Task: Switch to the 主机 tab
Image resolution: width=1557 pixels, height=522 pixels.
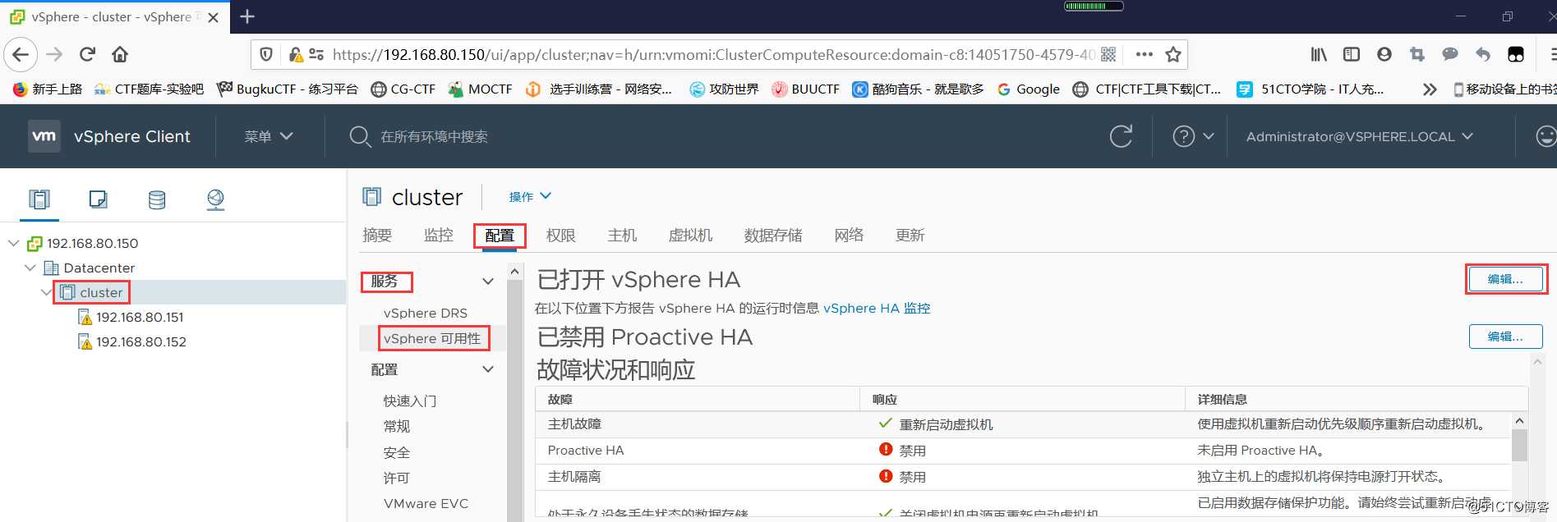Action: tap(623, 236)
